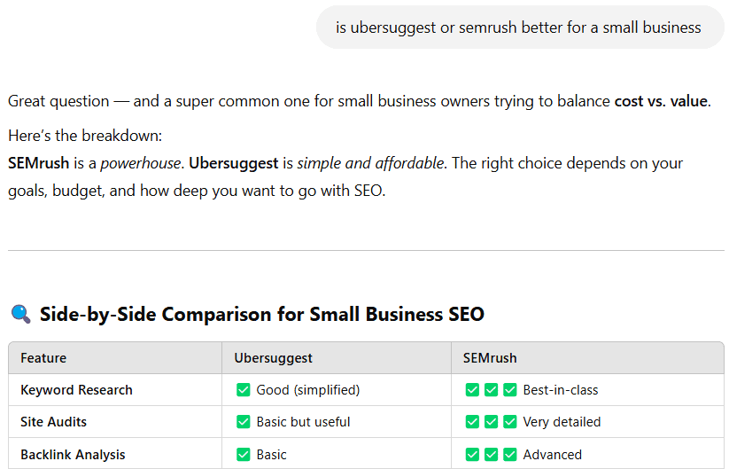
Task: Click the green check beside "Good (simplified)"
Action: click(244, 390)
